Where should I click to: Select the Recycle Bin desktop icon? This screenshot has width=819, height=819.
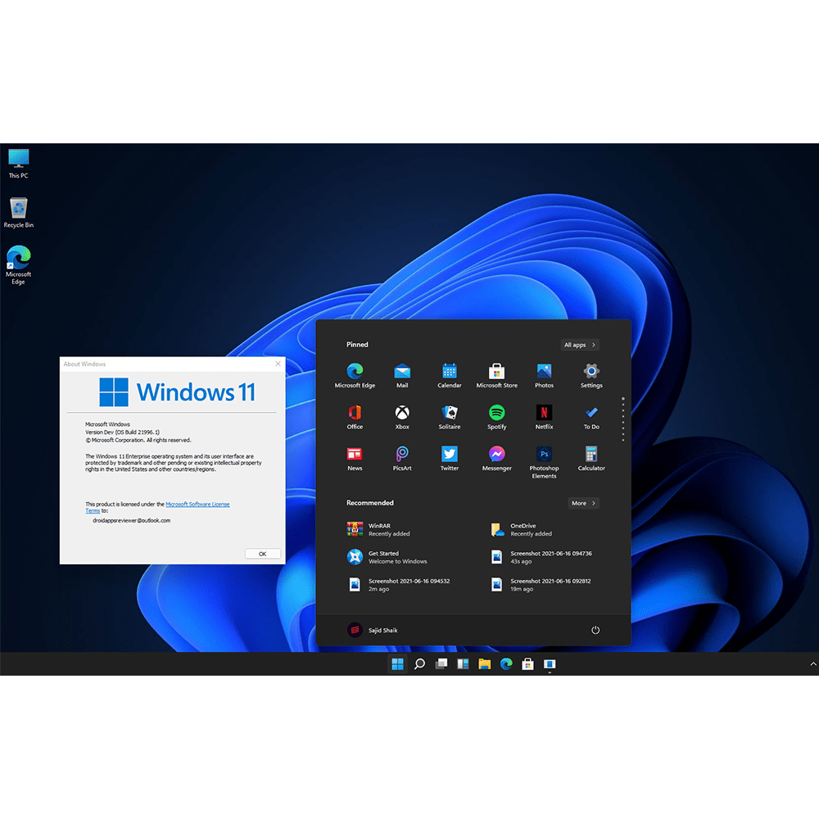[18, 213]
